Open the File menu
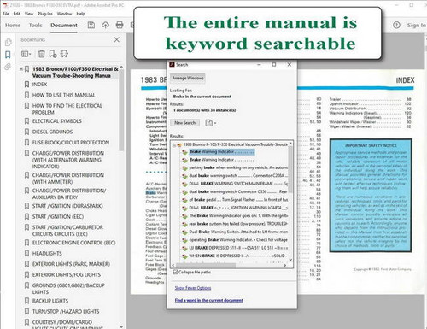This screenshot has height=329, width=427. 6,14
